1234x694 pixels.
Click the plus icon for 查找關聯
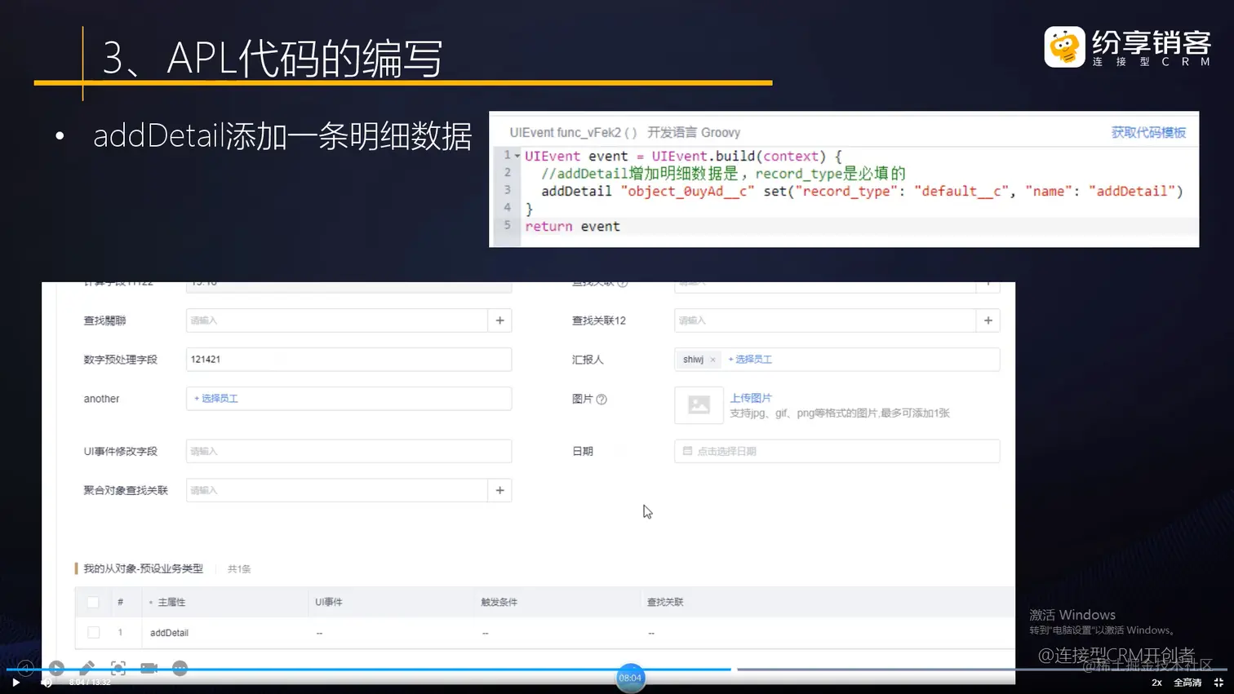coord(500,320)
